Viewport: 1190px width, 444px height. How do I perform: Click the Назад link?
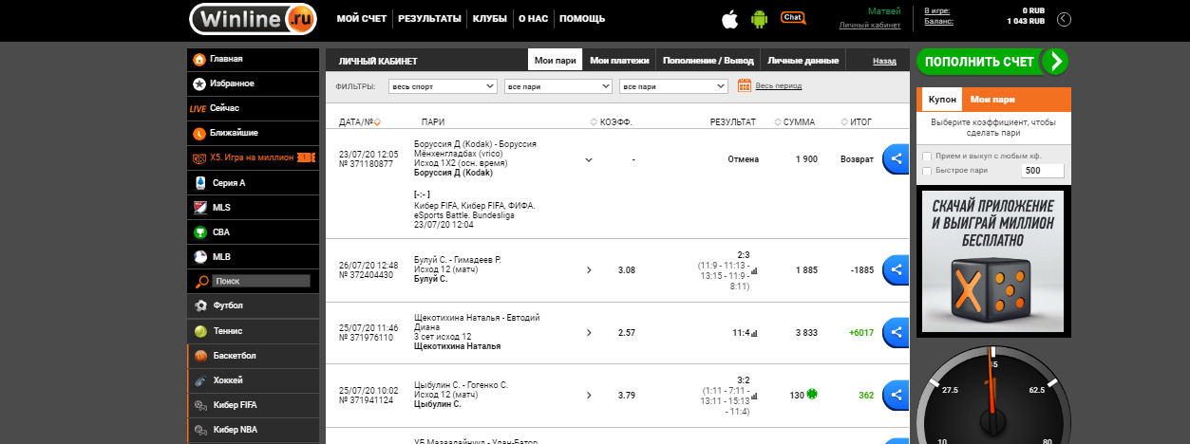[883, 61]
